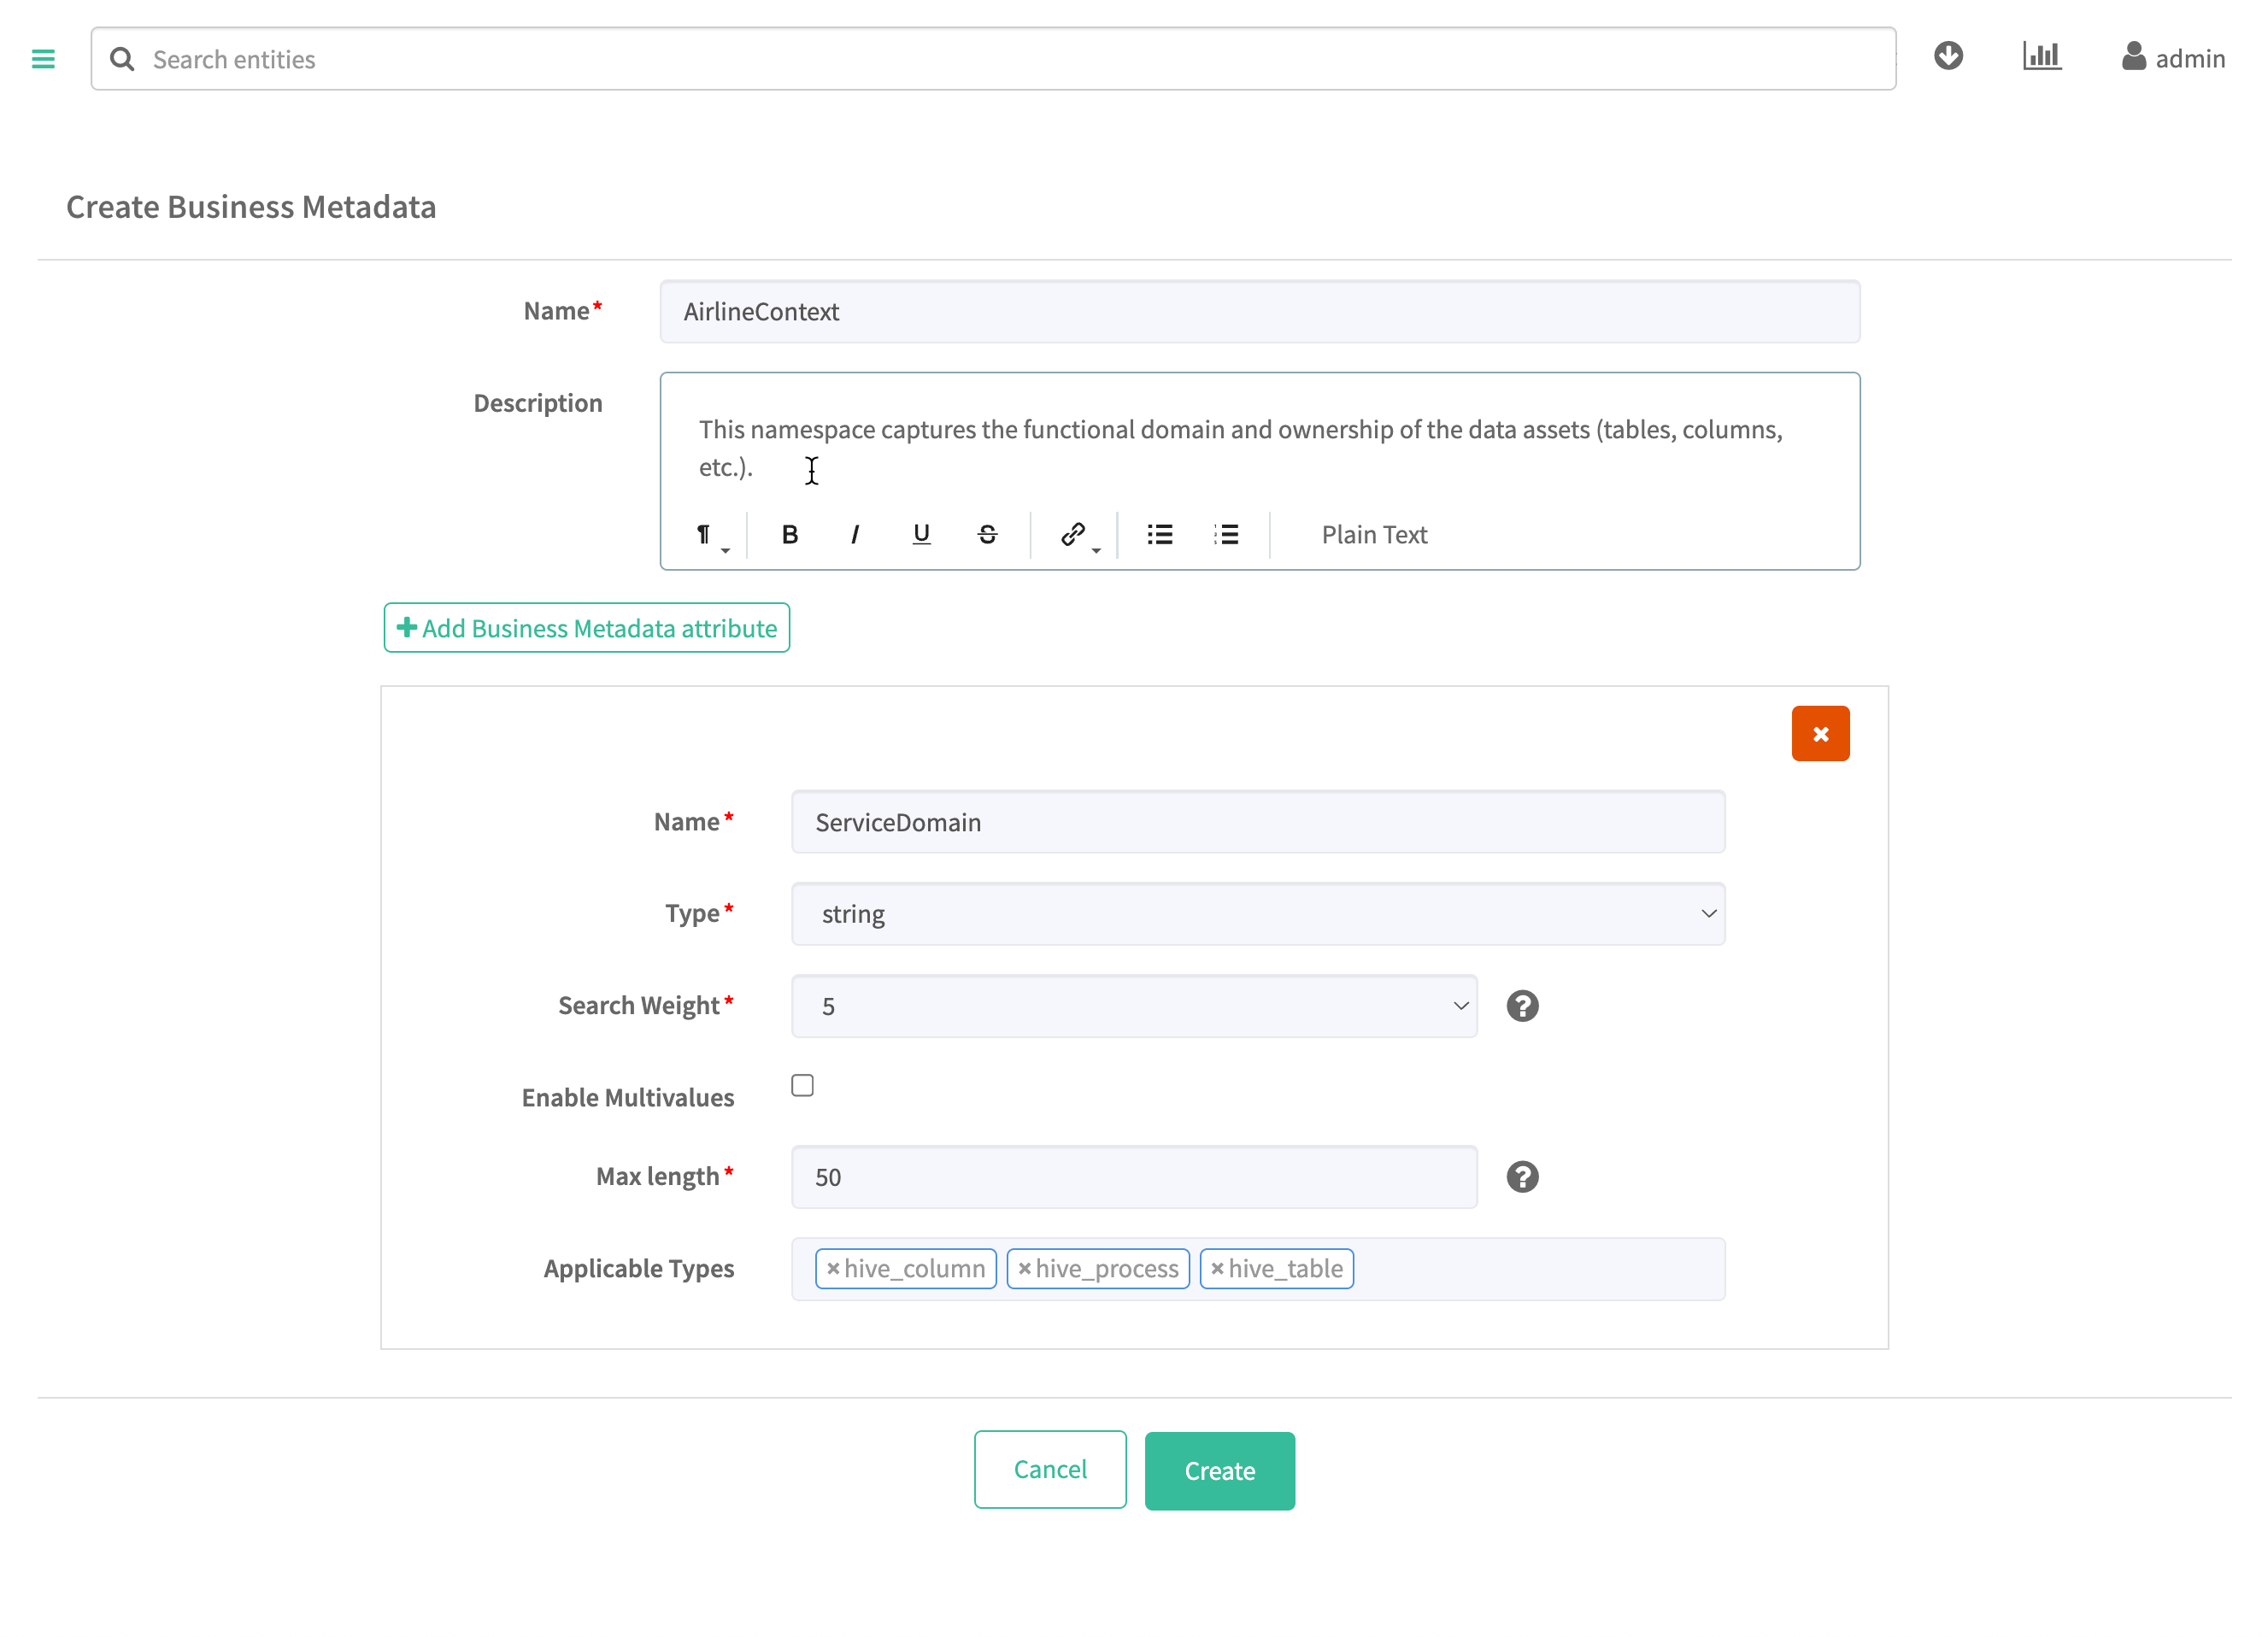Insert numbered list in description

(1226, 534)
